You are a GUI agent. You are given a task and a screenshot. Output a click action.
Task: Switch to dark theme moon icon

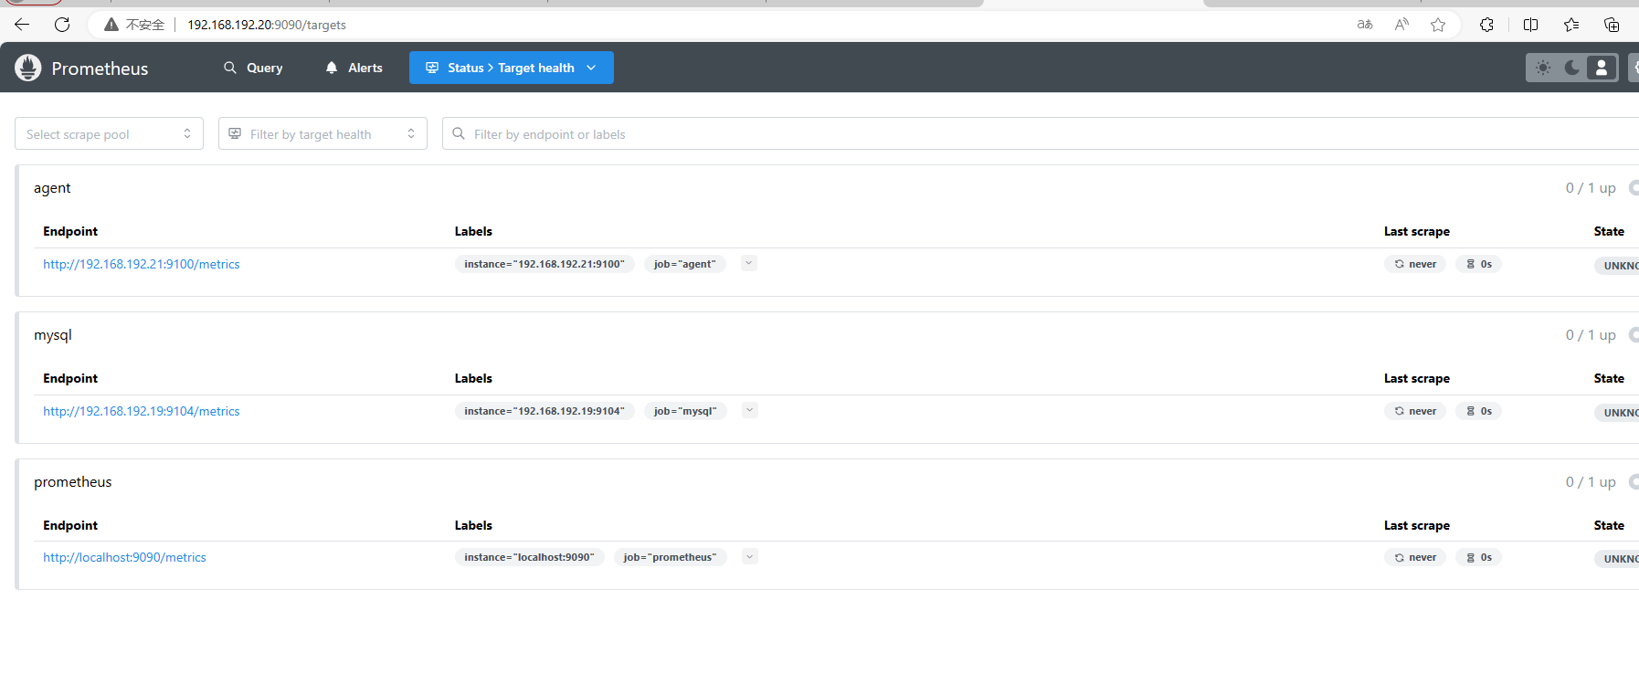[1572, 68]
